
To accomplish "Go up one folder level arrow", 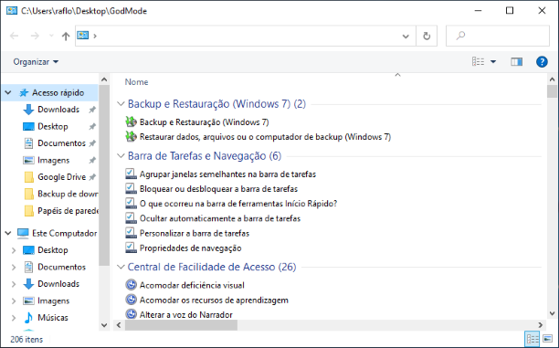I will tap(66, 36).
